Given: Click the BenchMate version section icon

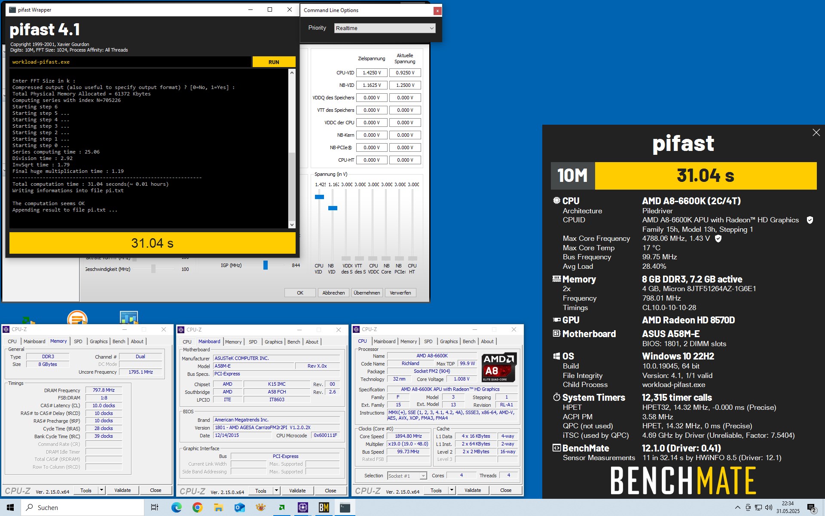Looking at the screenshot, I should click(x=556, y=448).
